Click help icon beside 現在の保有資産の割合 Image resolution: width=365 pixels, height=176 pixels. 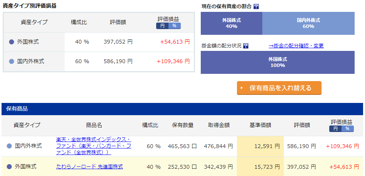click(256, 7)
